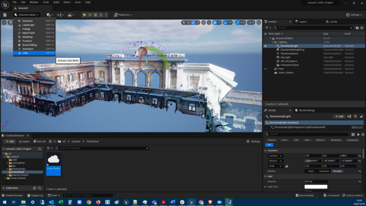Click the surface snapping icon

209,22
